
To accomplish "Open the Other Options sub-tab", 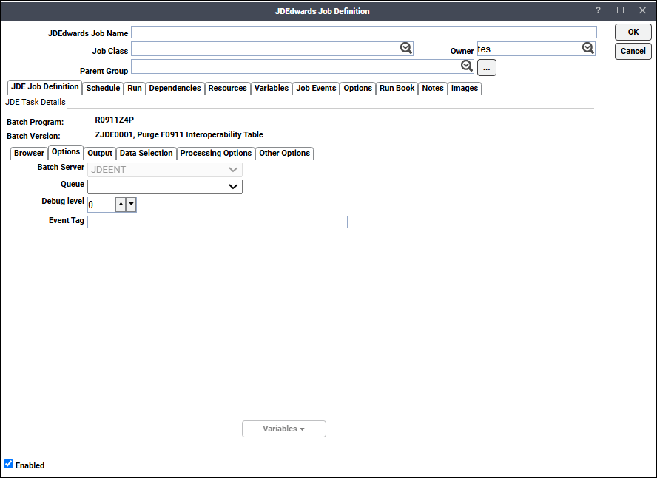I will pos(285,153).
